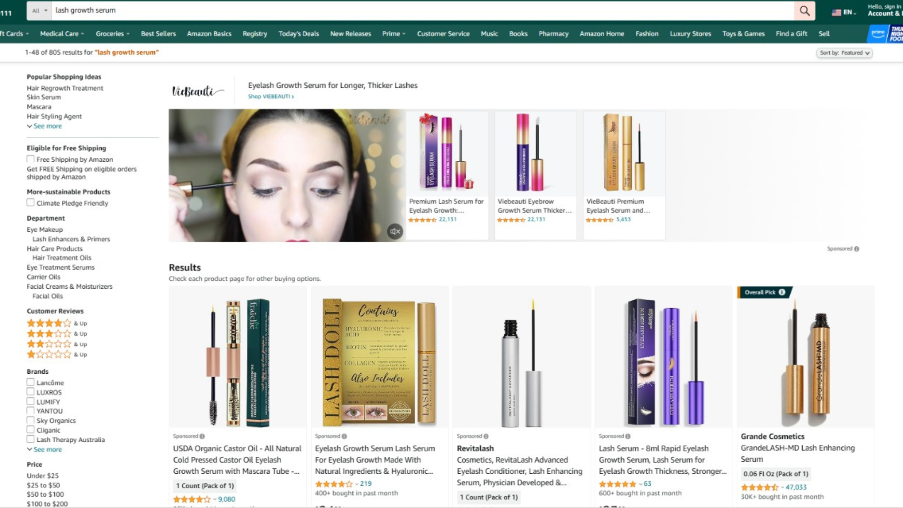Open the Lash Doll gold product image
The height and width of the screenshot is (508, 903).
pos(379,357)
